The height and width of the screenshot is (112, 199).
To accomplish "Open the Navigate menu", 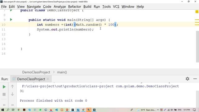I will click(x=34, y=7).
